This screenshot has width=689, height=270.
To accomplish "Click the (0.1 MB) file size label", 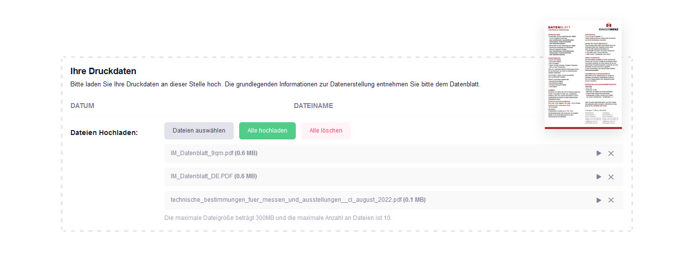I will 414,200.
